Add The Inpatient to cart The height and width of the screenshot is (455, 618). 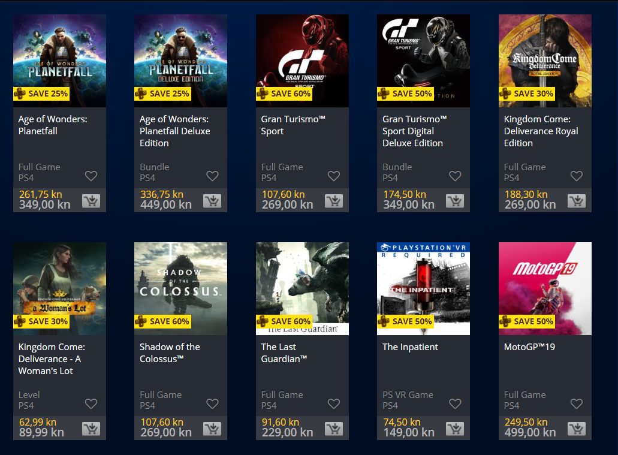[x=455, y=429]
